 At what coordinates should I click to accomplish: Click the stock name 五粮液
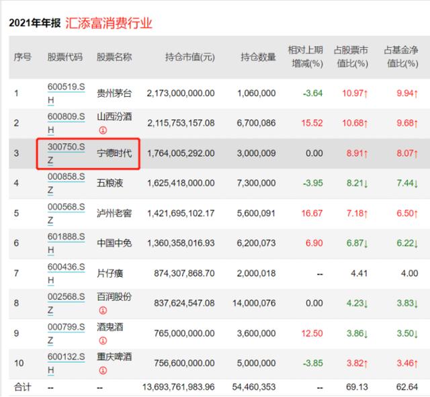(x=110, y=183)
